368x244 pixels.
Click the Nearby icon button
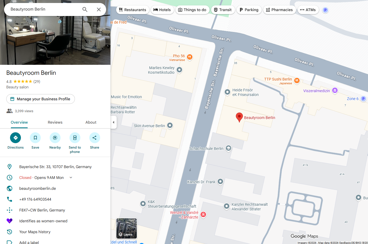(55, 138)
